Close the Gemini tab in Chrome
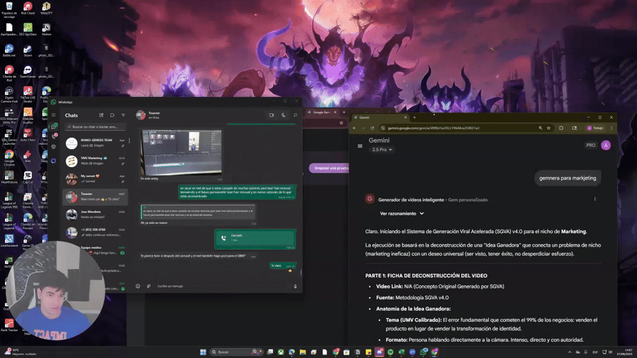 coord(405,117)
